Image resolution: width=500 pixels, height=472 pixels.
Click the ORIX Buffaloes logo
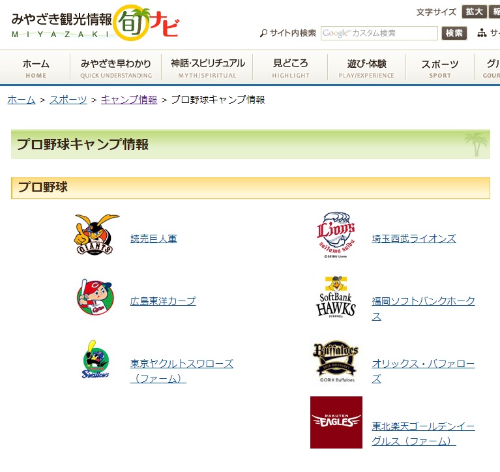coord(336,361)
